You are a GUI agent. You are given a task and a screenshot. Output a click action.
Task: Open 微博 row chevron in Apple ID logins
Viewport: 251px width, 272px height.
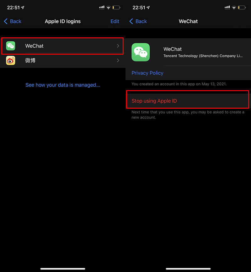(x=118, y=60)
